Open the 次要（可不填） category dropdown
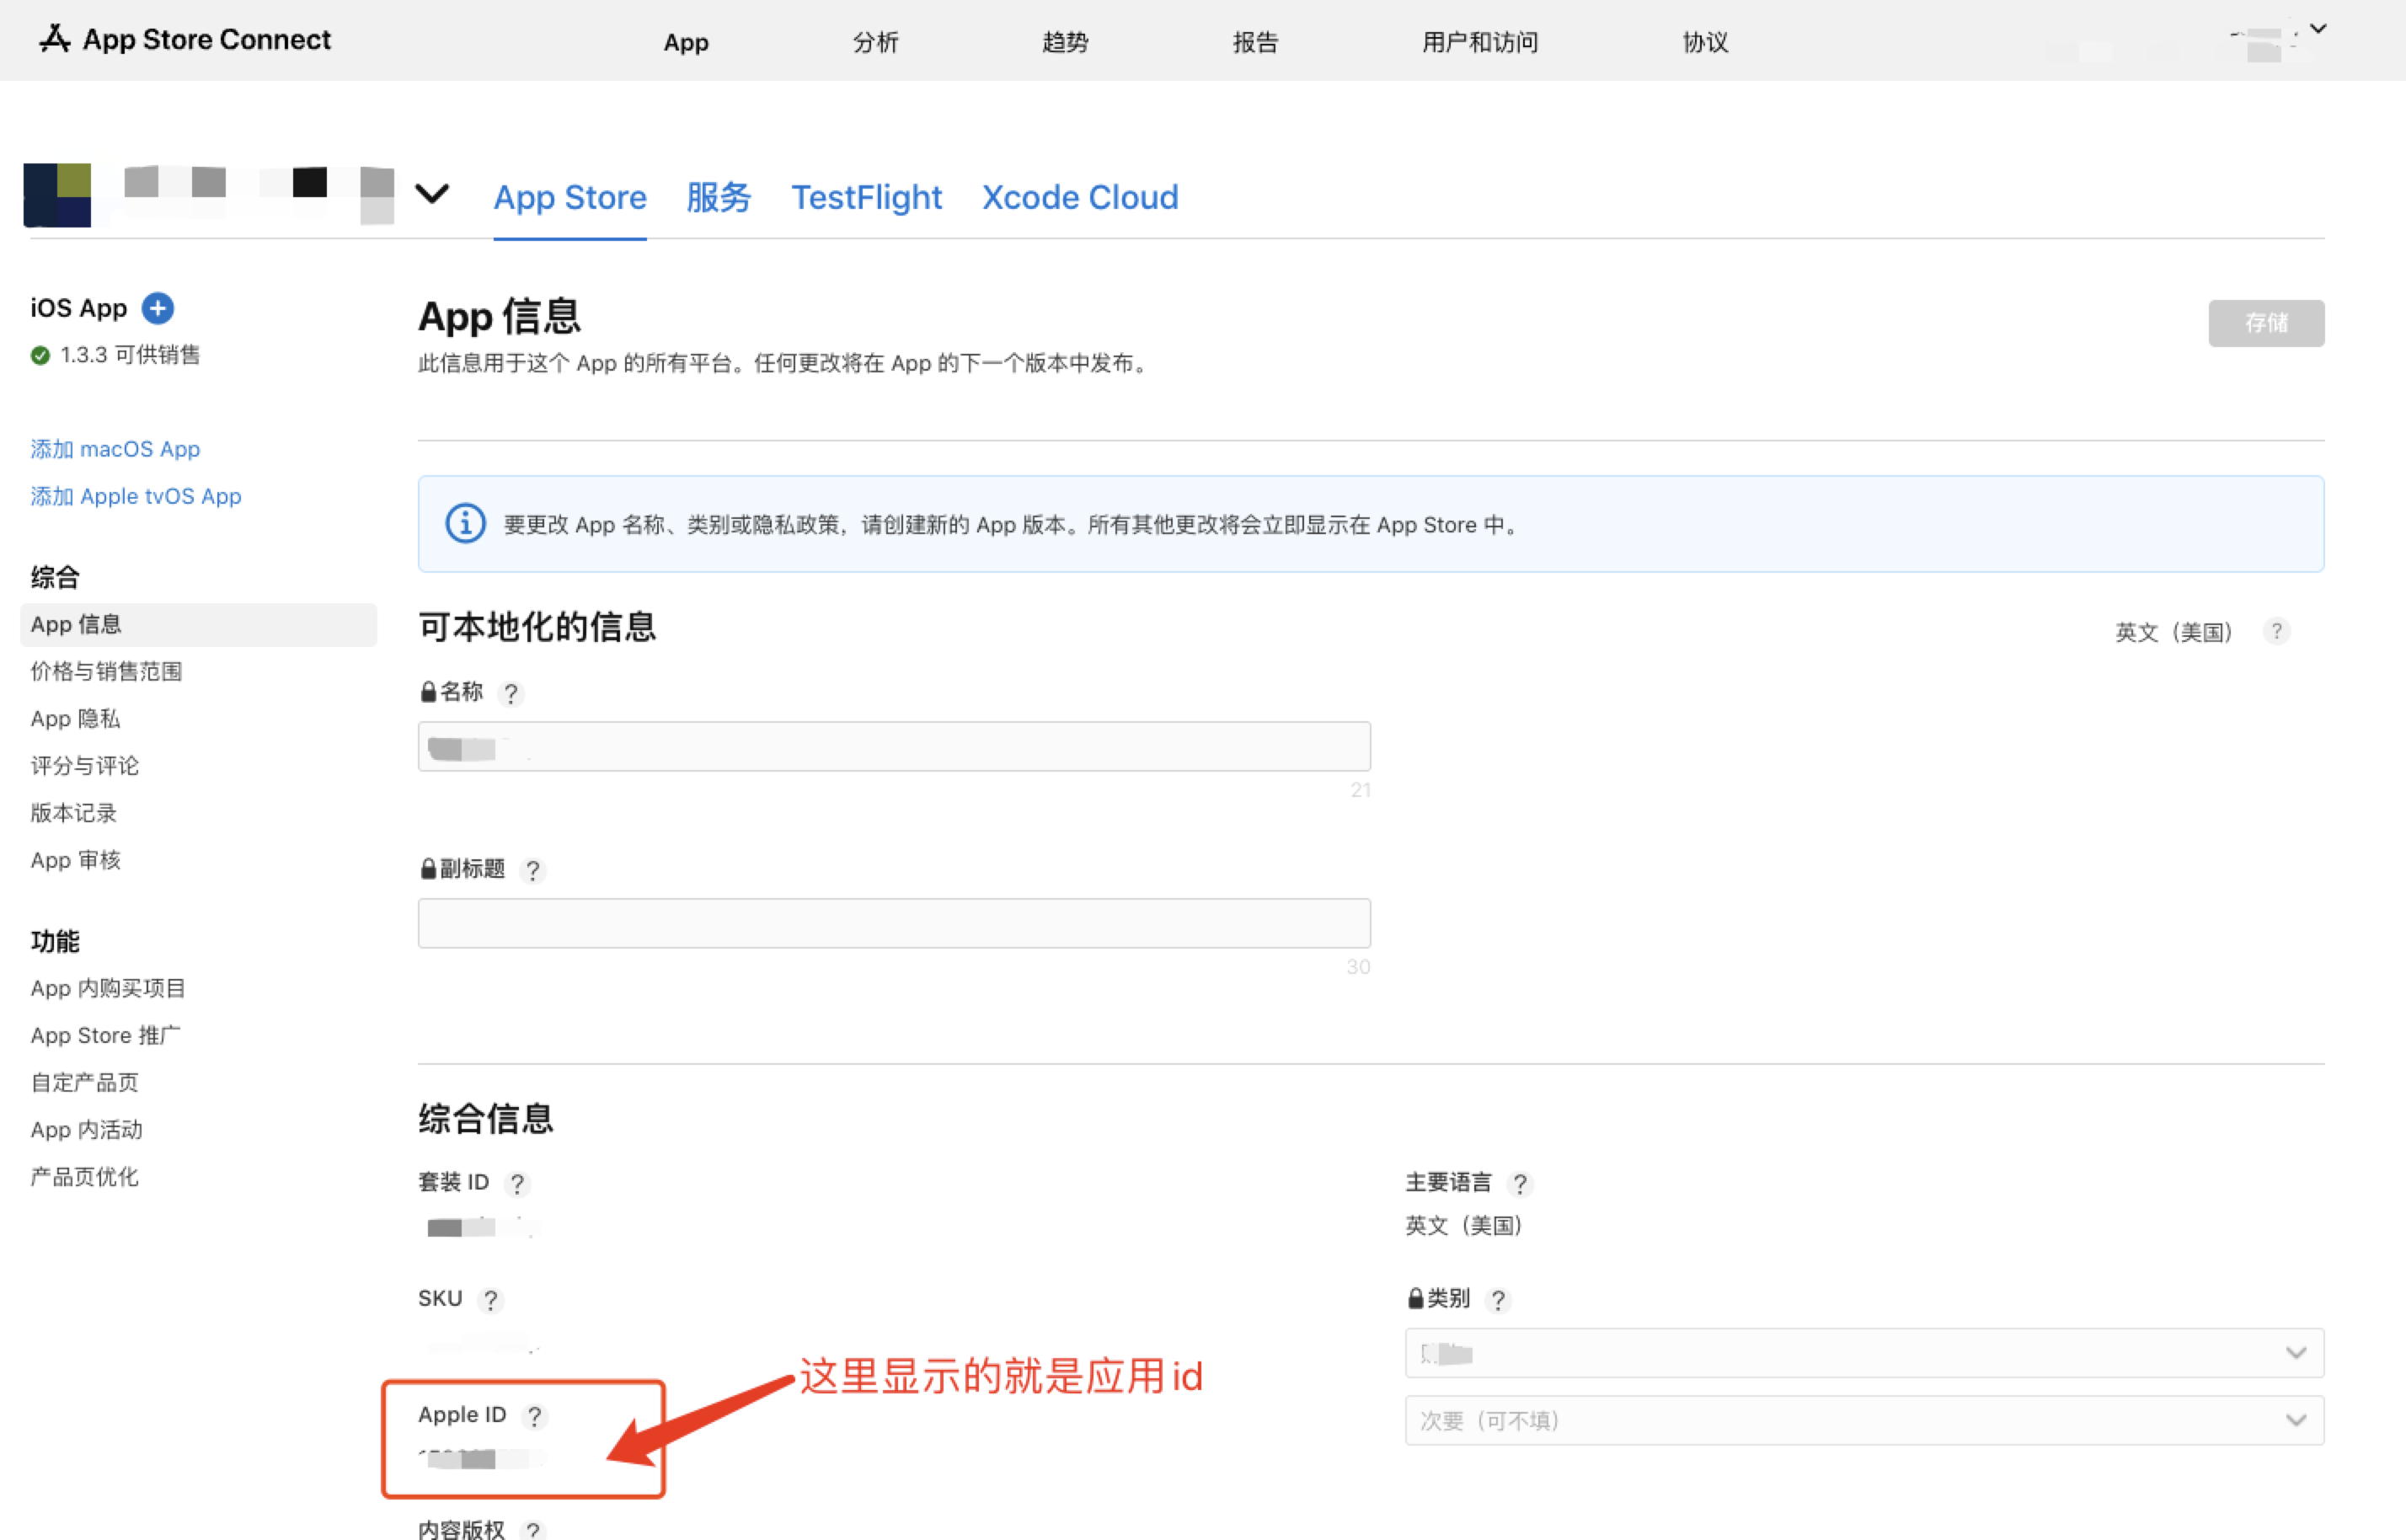Screen dimensions: 2406x1540 pos(1864,1420)
